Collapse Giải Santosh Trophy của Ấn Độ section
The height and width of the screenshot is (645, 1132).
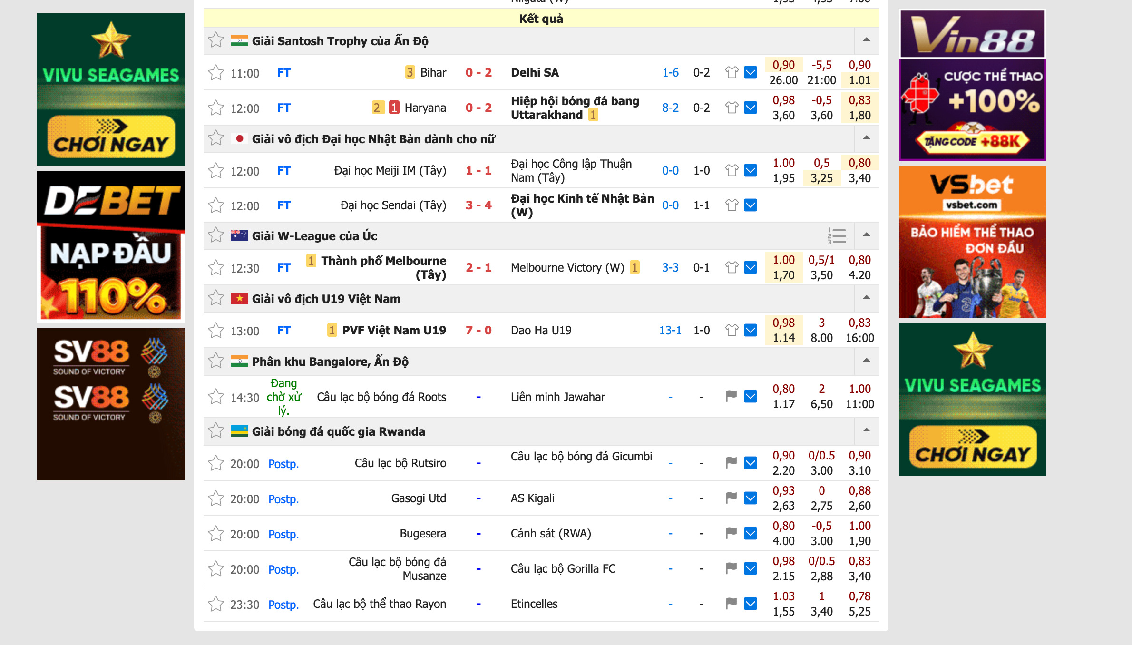click(x=866, y=40)
